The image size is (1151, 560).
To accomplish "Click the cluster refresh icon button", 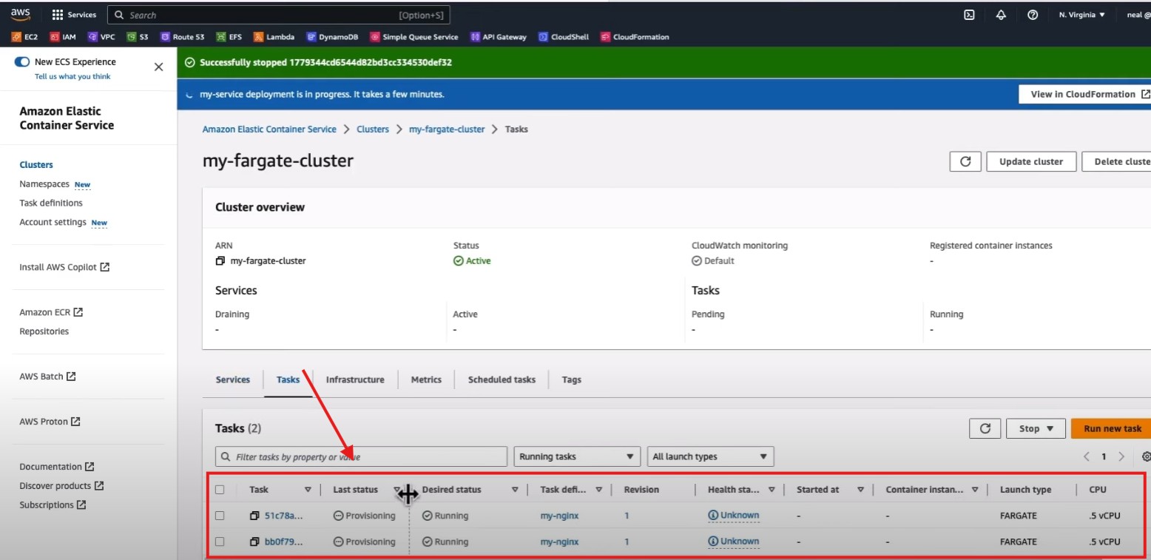I will [x=965, y=161].
